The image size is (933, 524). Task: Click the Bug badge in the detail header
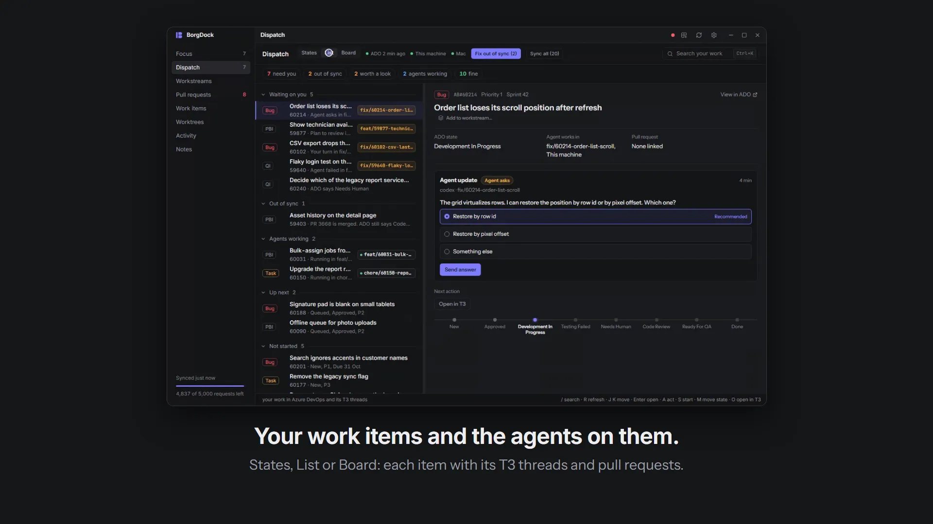pyautogui.click(x=441, y=95)
